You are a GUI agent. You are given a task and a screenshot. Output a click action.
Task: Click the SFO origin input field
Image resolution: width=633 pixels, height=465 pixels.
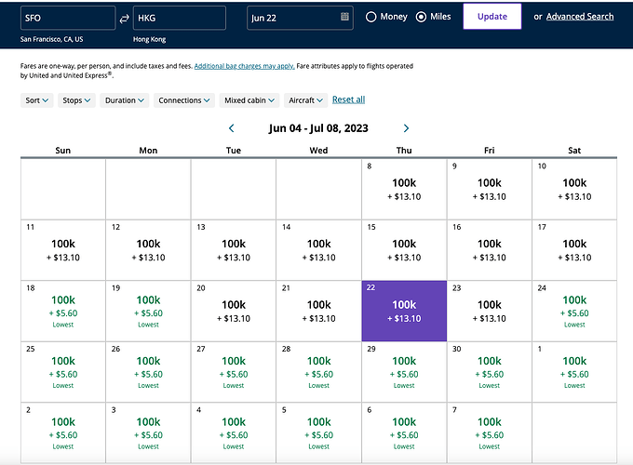point(64,18)
